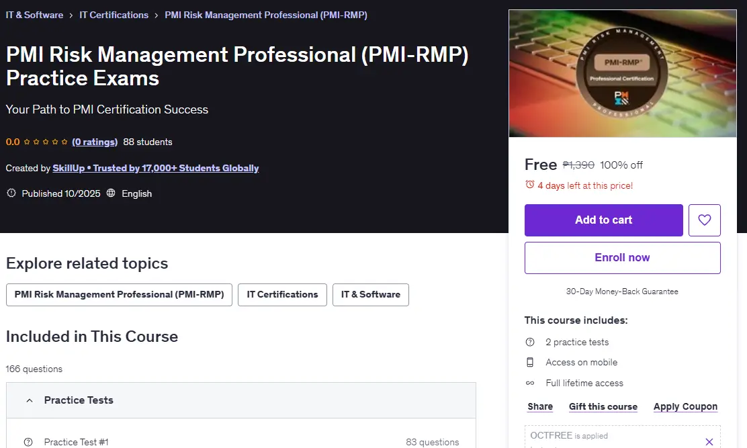Click the '100% off' discount text

pos(621,165)
